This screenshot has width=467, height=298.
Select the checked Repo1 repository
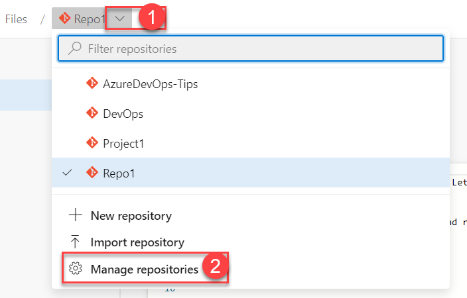[251, 173]
